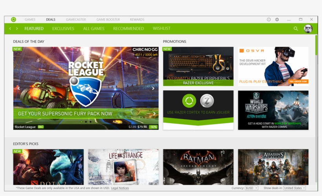
Task: Open the Dota 2 editor's pick
Action: [48, 167]
